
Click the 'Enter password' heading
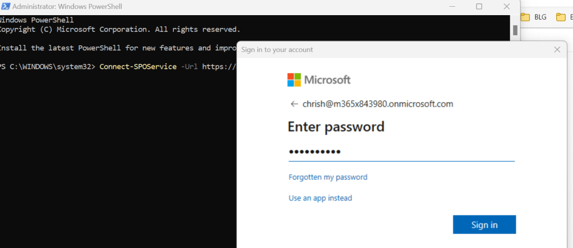click(336, 127)
